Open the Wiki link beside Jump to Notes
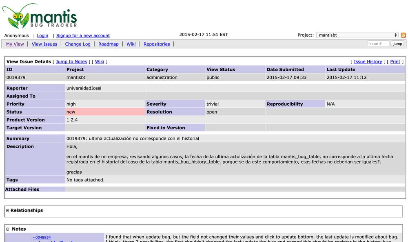The image size is (408, 242). point(100,61)
